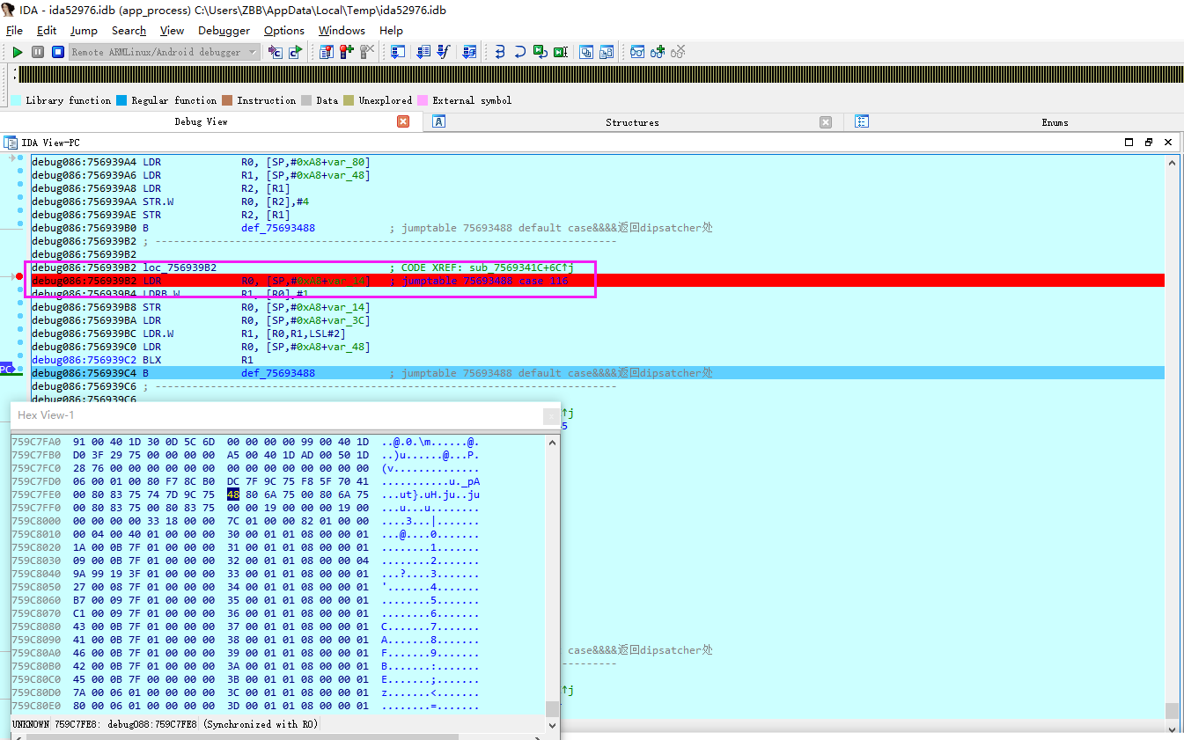Click the IDA View-PC title icon
This screenshot has width=1184, height=740.
[11, 142]
